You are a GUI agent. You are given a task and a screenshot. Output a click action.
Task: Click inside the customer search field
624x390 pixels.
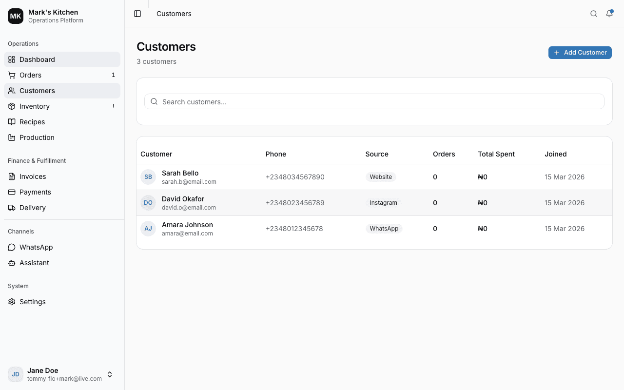374,101
